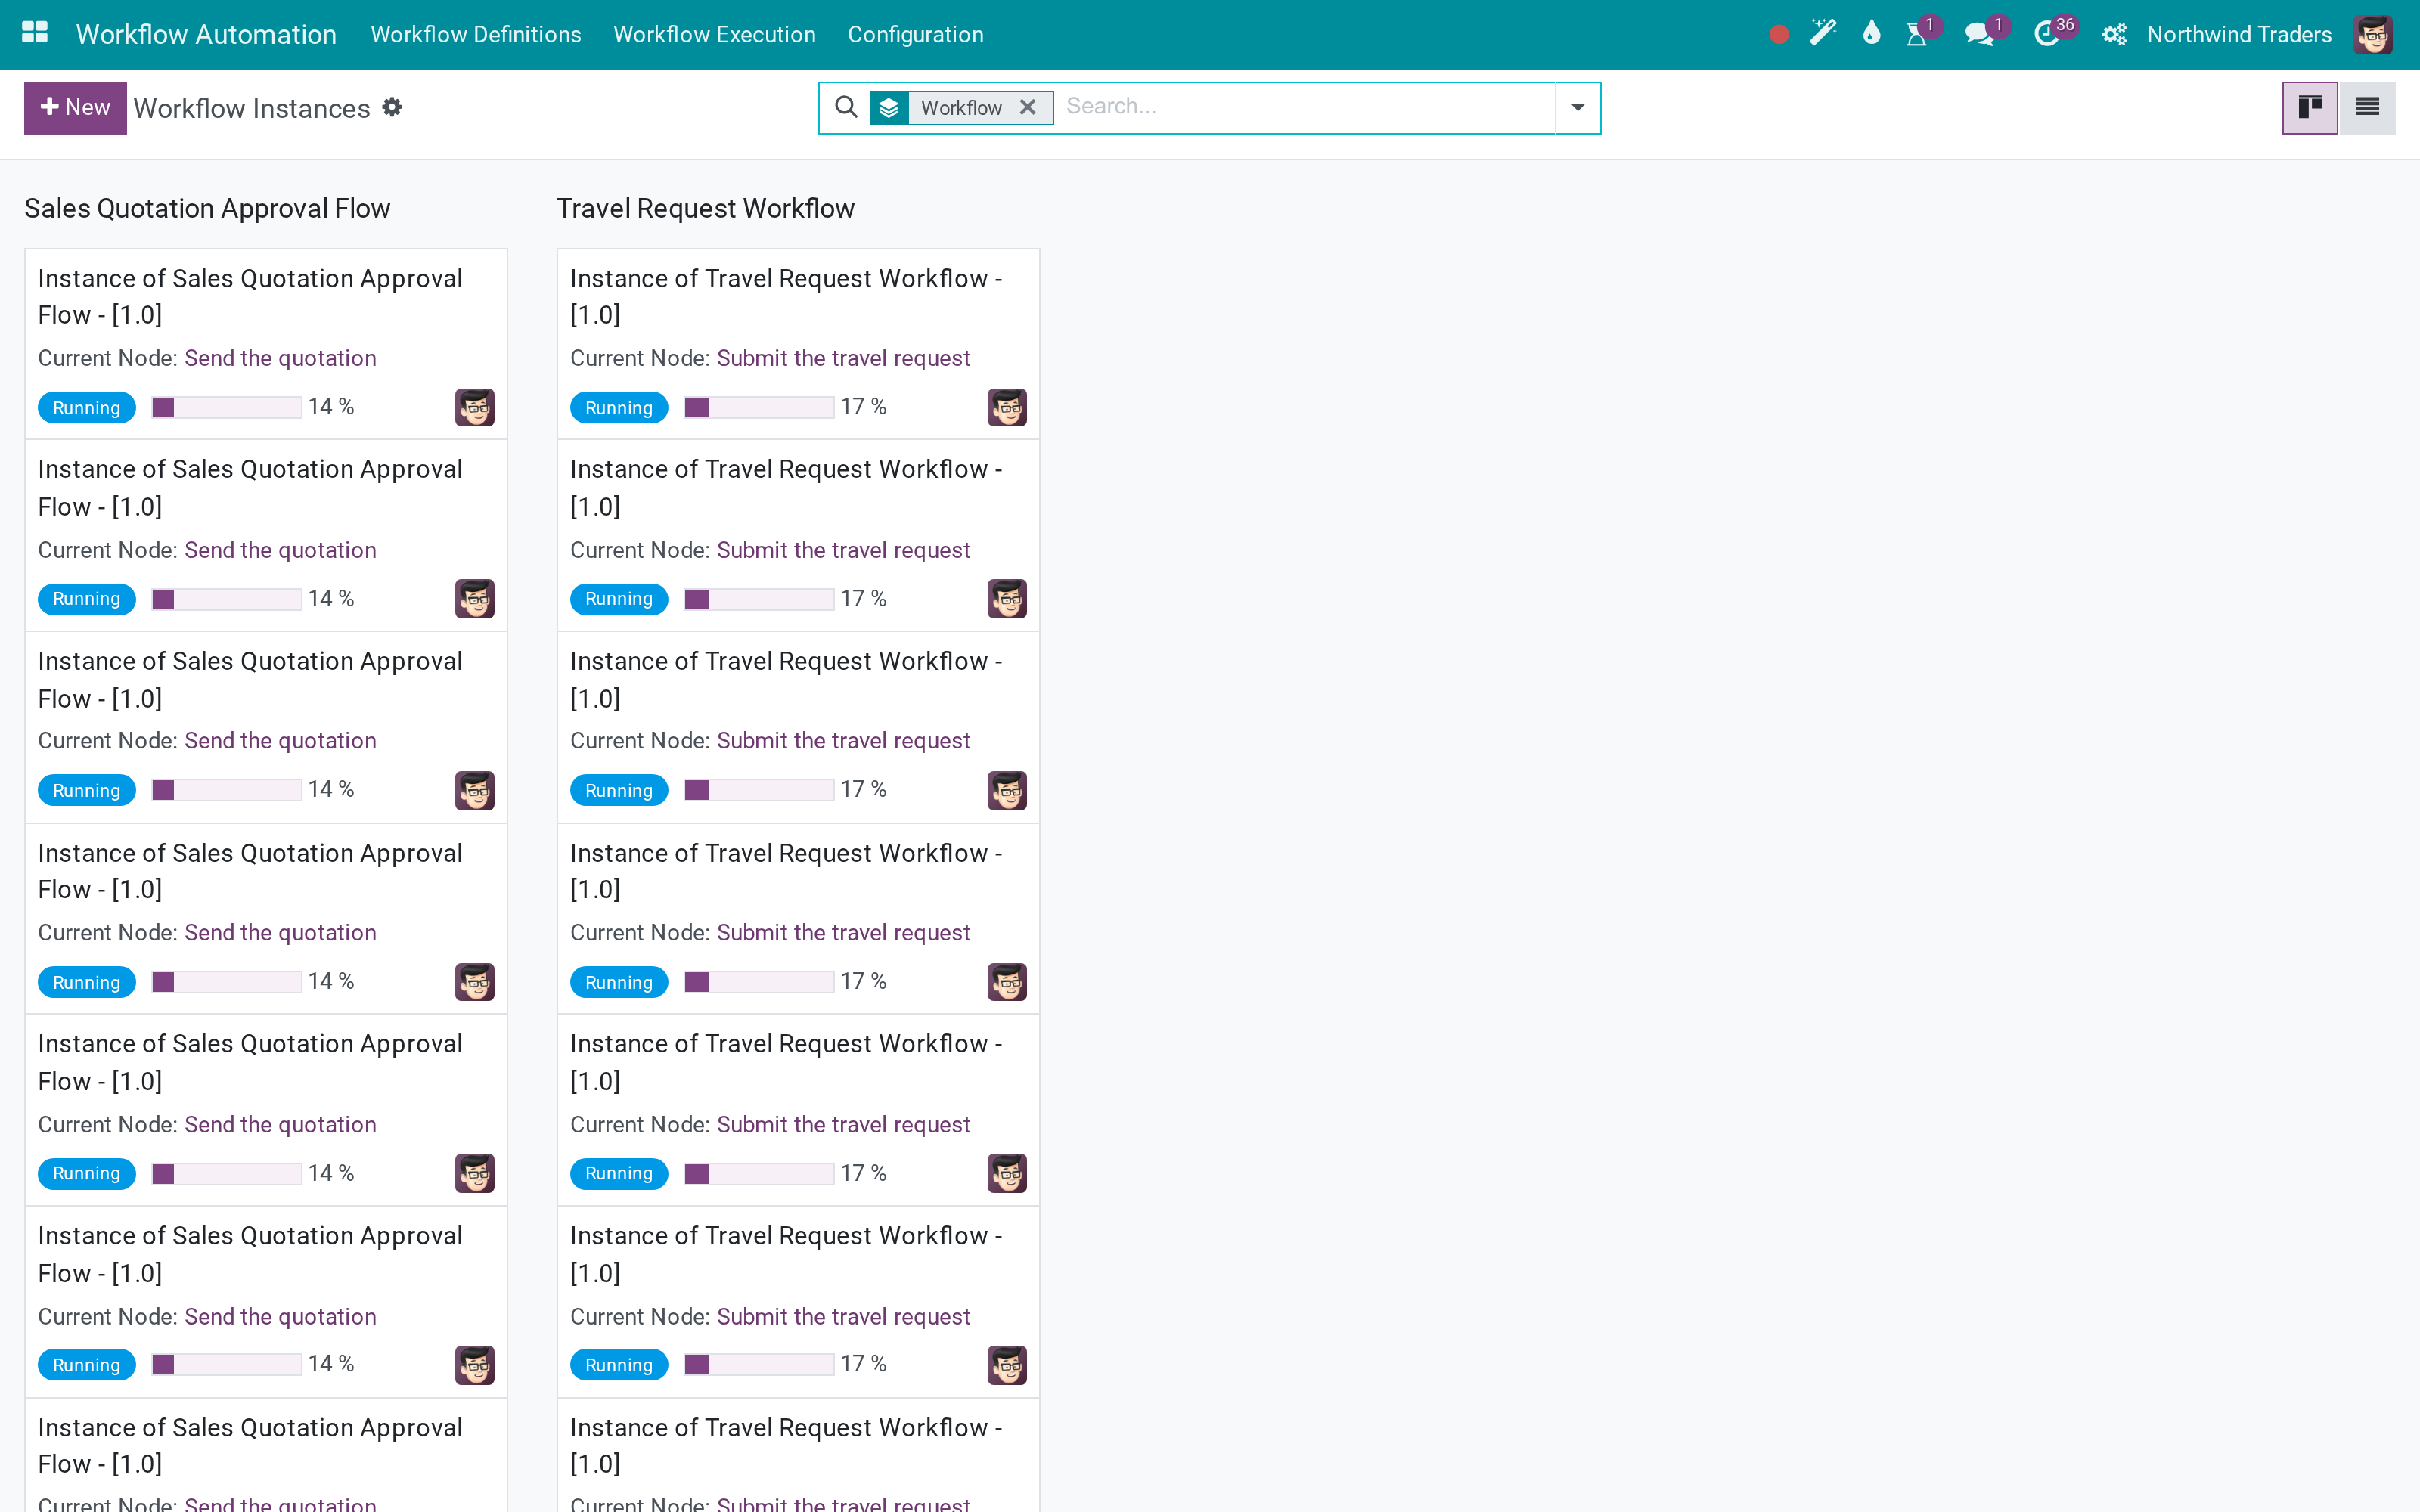This screenshot has height=1512, width=2420.
Task: Click the search magnifier icon
Action: click(x=846, y=107)
